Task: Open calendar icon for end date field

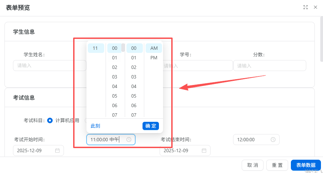Action: [204, 150]
